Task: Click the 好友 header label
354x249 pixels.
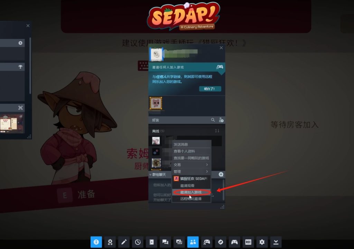Action: coord(156,120)
